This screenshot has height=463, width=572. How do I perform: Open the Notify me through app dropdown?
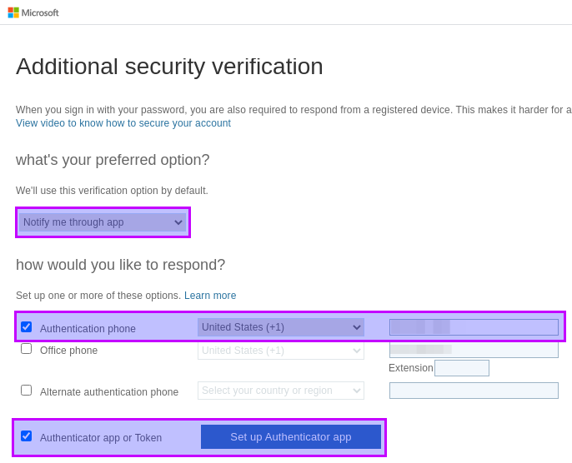click(x=103, y=222)
